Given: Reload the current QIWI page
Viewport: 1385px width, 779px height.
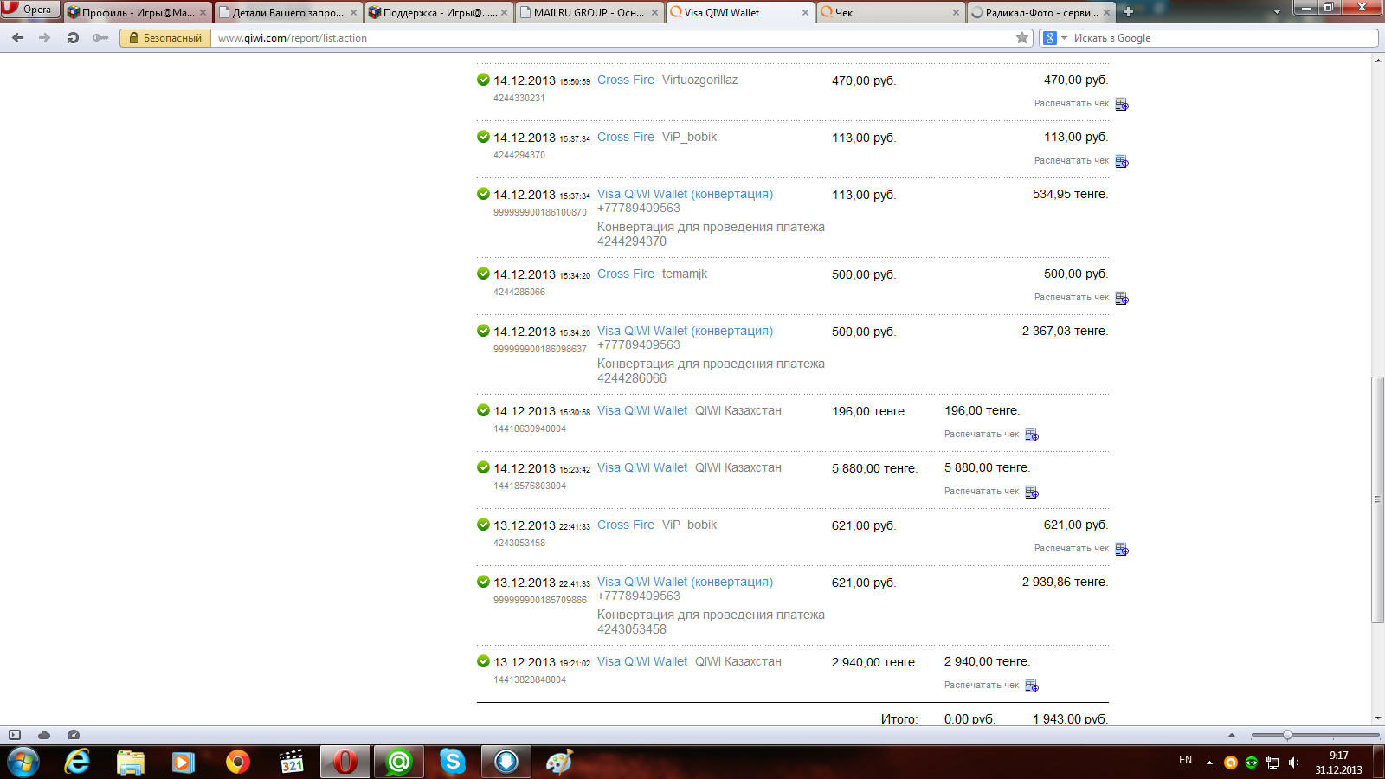Looking at the screenshot, I should tap(73, 38).
